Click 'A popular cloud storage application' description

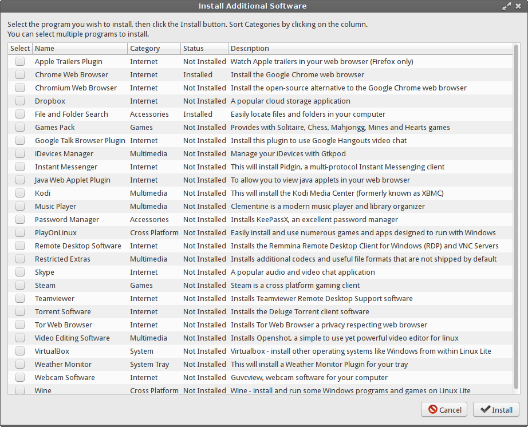[290, 101]
